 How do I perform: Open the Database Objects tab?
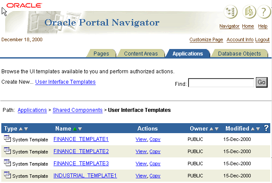tap(239, 54)
